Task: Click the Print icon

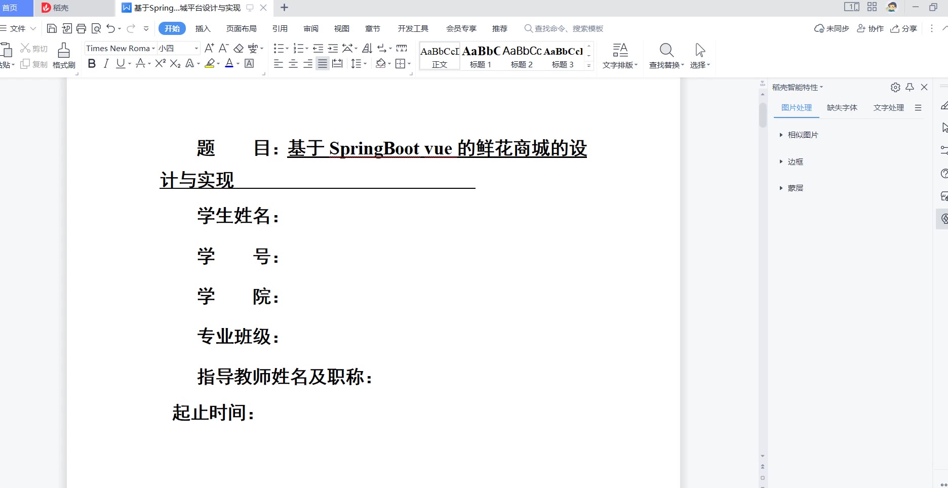Action: (81, 28)
